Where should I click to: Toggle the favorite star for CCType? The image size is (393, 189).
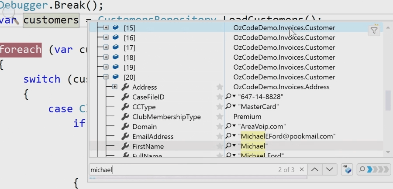pyautogui.click(x=220, y=107)
